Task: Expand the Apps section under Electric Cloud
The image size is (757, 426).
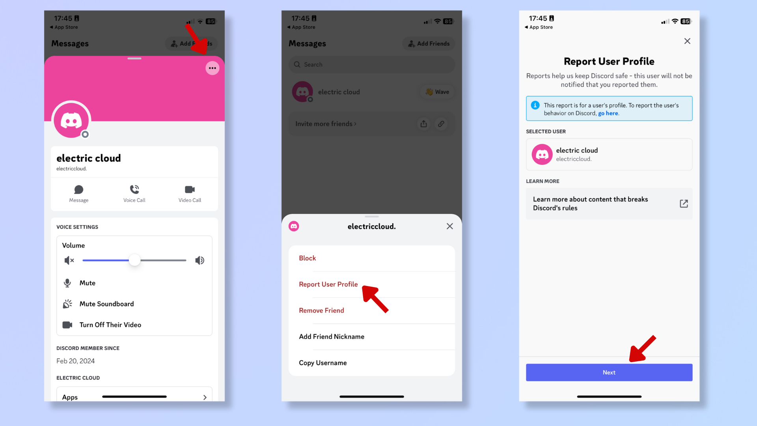Action: (205, 396)
